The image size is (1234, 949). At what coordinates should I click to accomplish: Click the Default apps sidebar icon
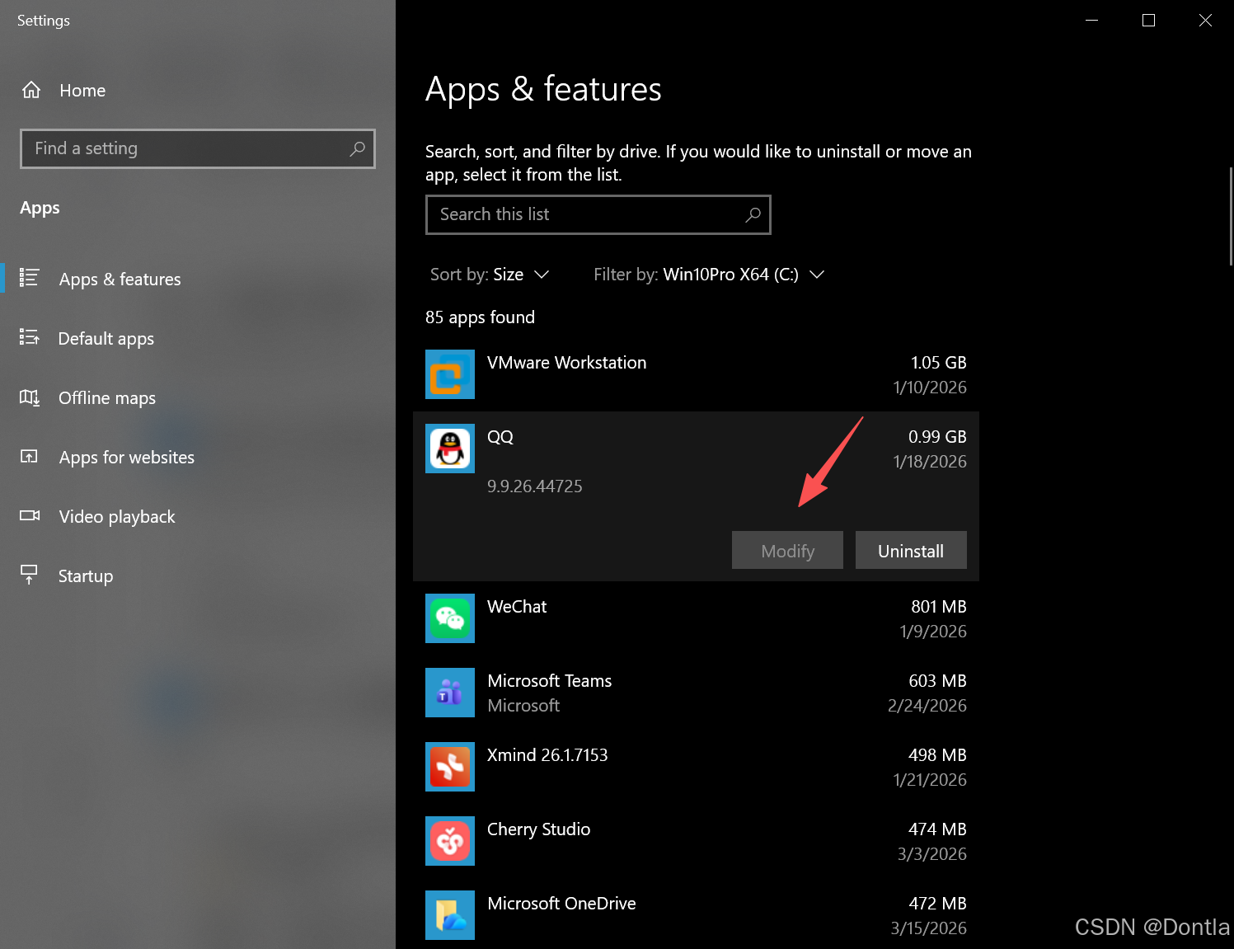[30, 337]
